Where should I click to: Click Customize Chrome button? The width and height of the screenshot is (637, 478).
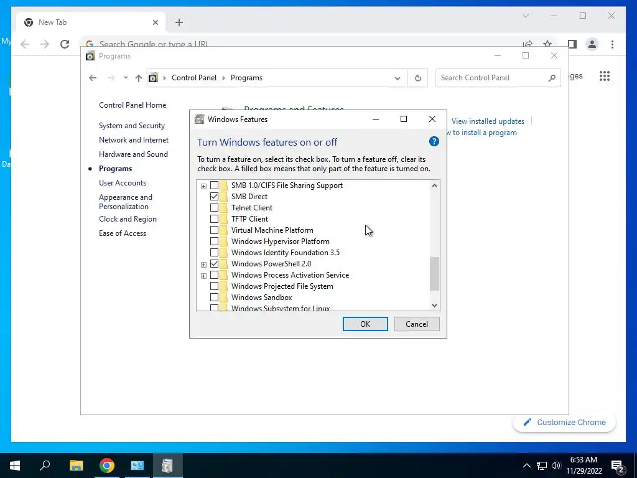tap(564, 423)
